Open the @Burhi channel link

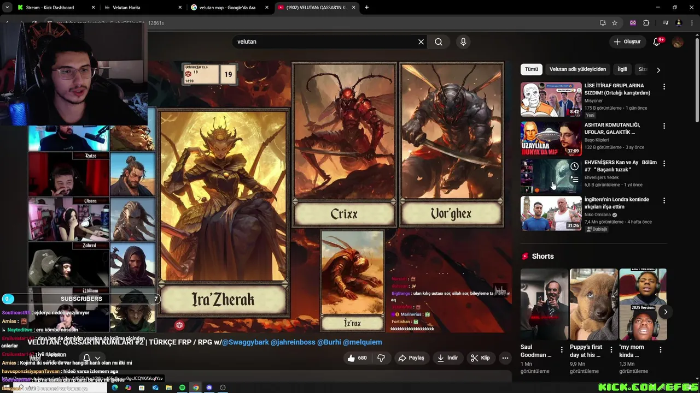tap(329, 342)
